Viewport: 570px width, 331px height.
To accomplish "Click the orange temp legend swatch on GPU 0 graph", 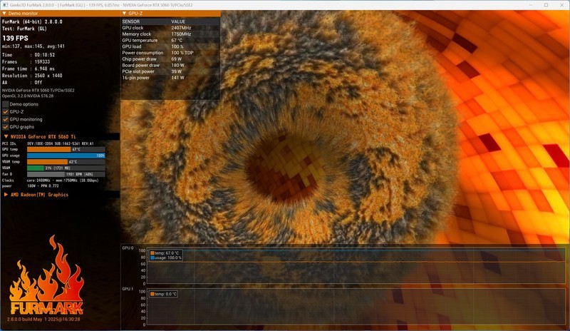I will (152, 253).
